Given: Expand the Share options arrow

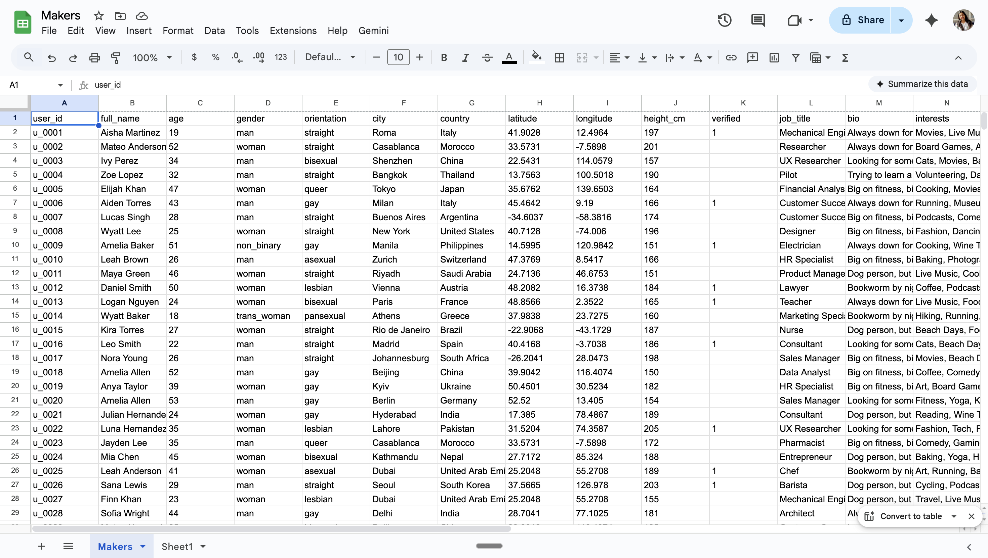Looking at the screenshot, I should click(901, 20).
